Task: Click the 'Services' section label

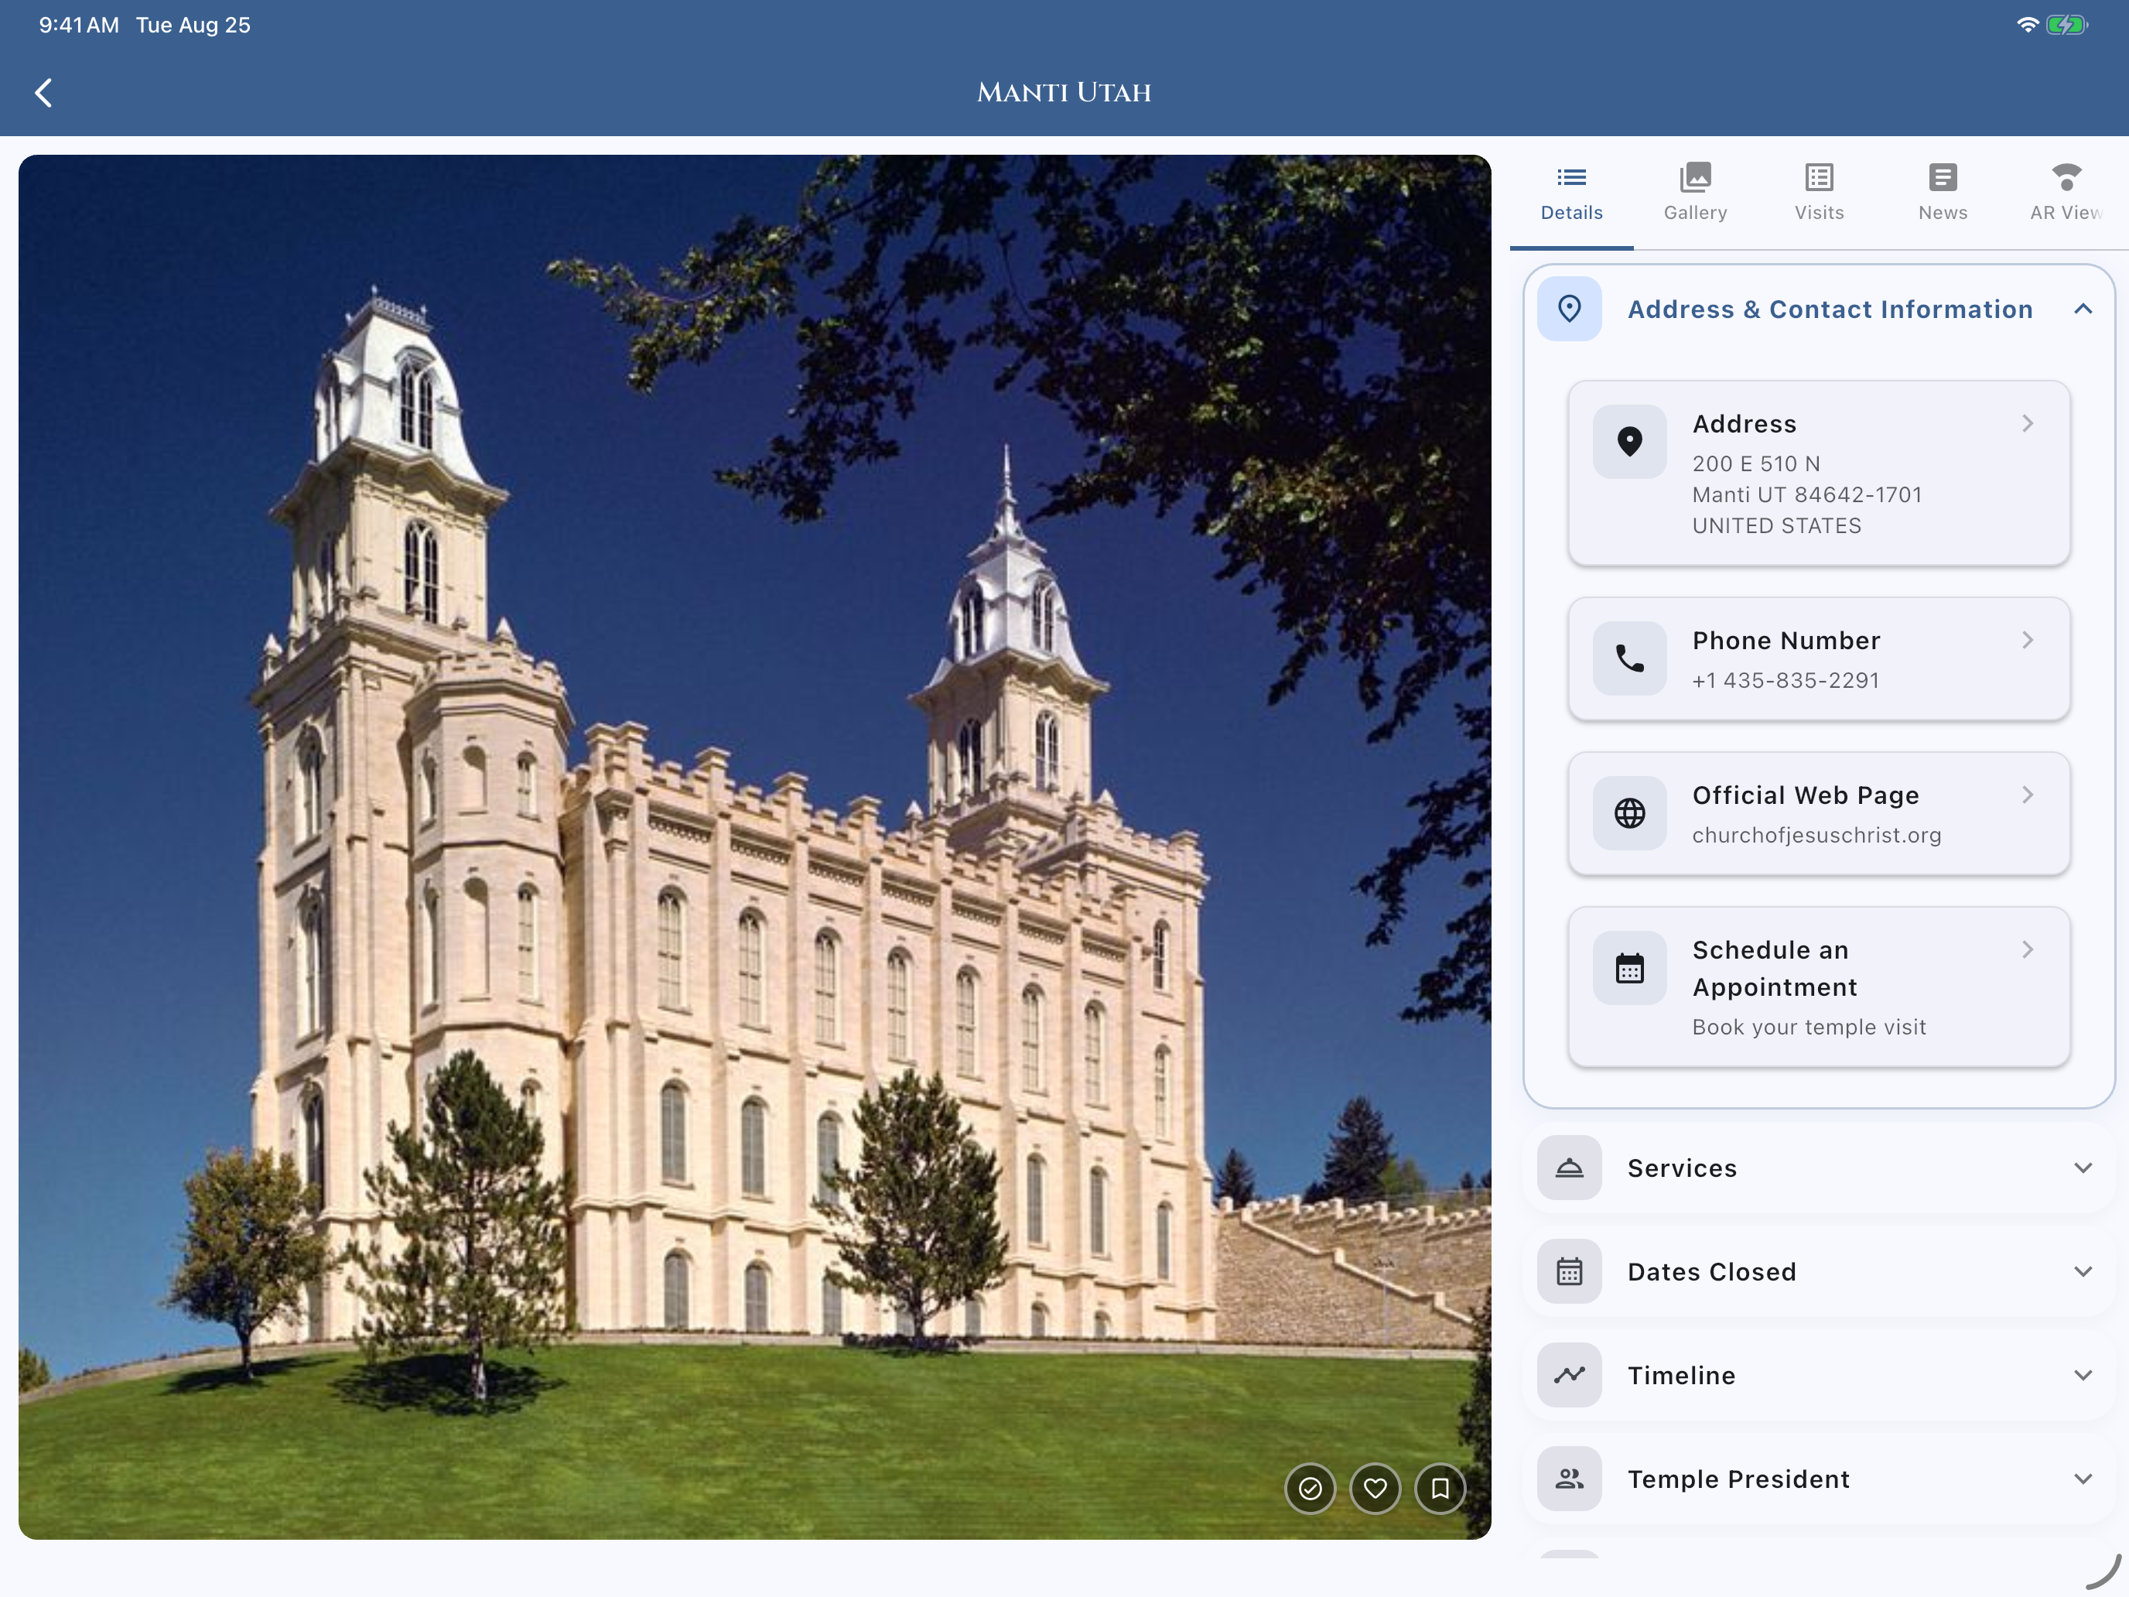Action: (x=1681, y=1168)
